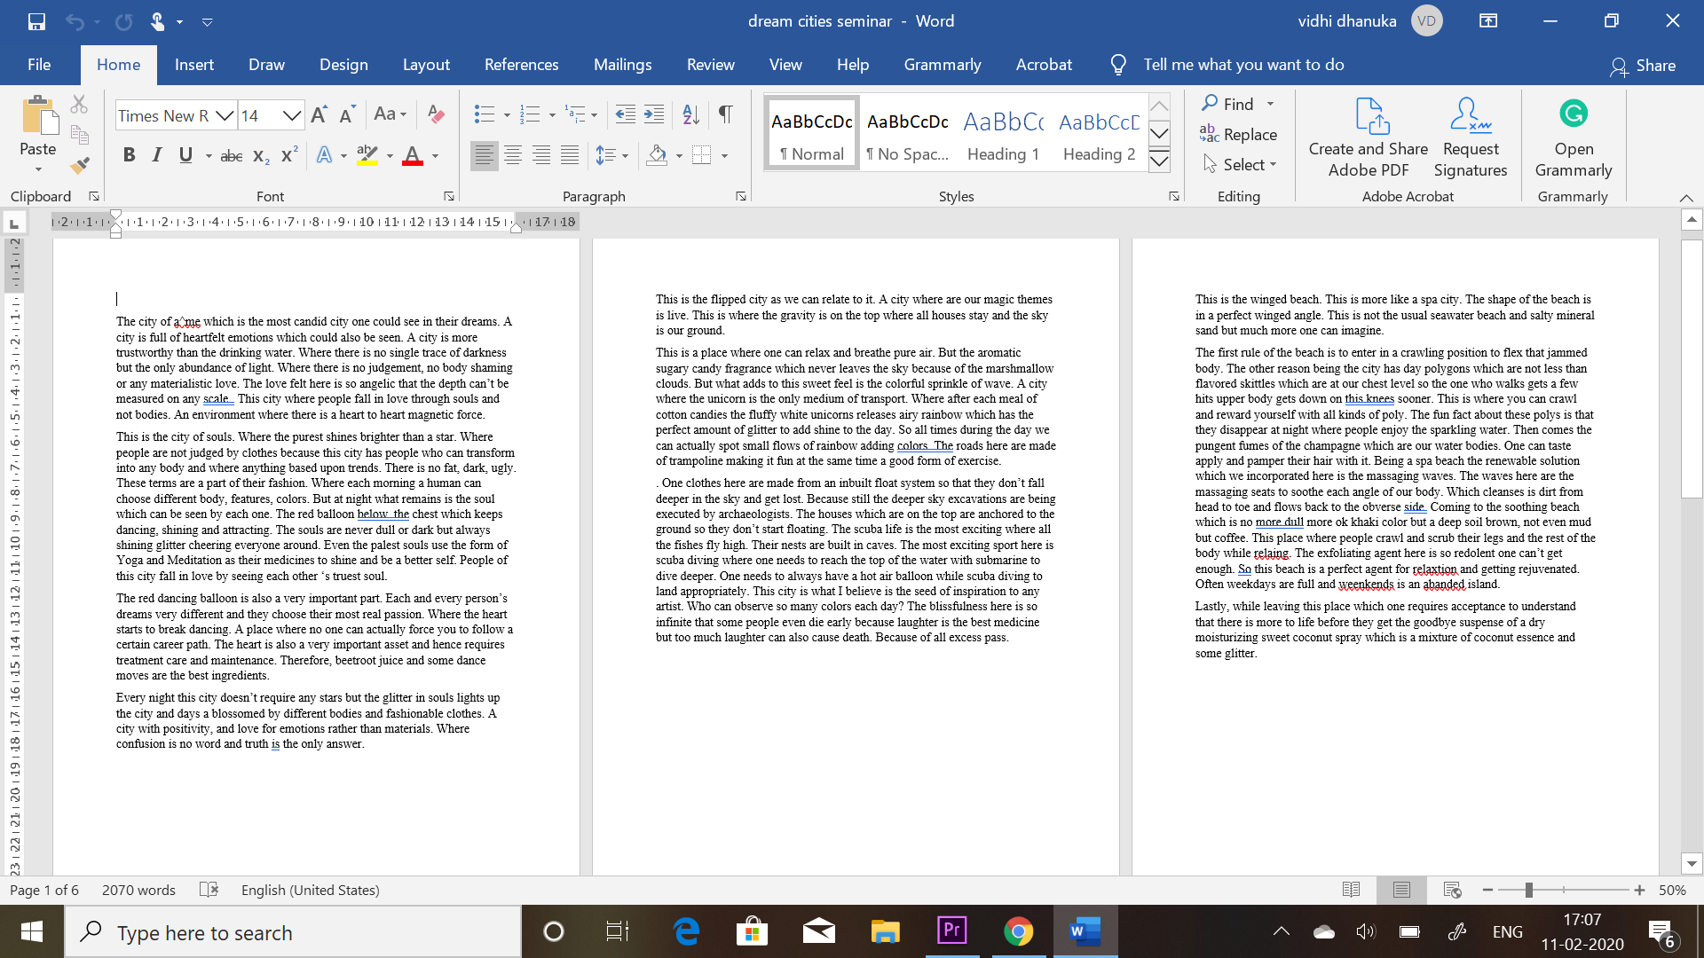Click the Share button
Screen dimensions: 1704x958
pos(1644,66)
